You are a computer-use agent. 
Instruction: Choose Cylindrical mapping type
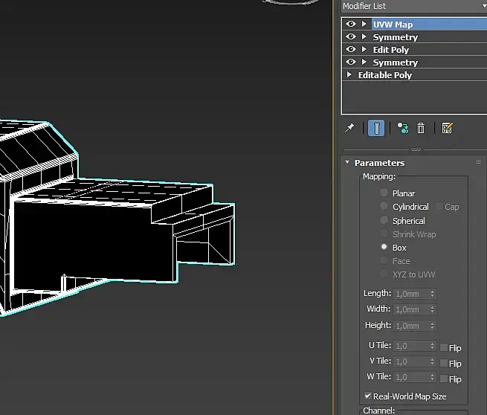384,207
